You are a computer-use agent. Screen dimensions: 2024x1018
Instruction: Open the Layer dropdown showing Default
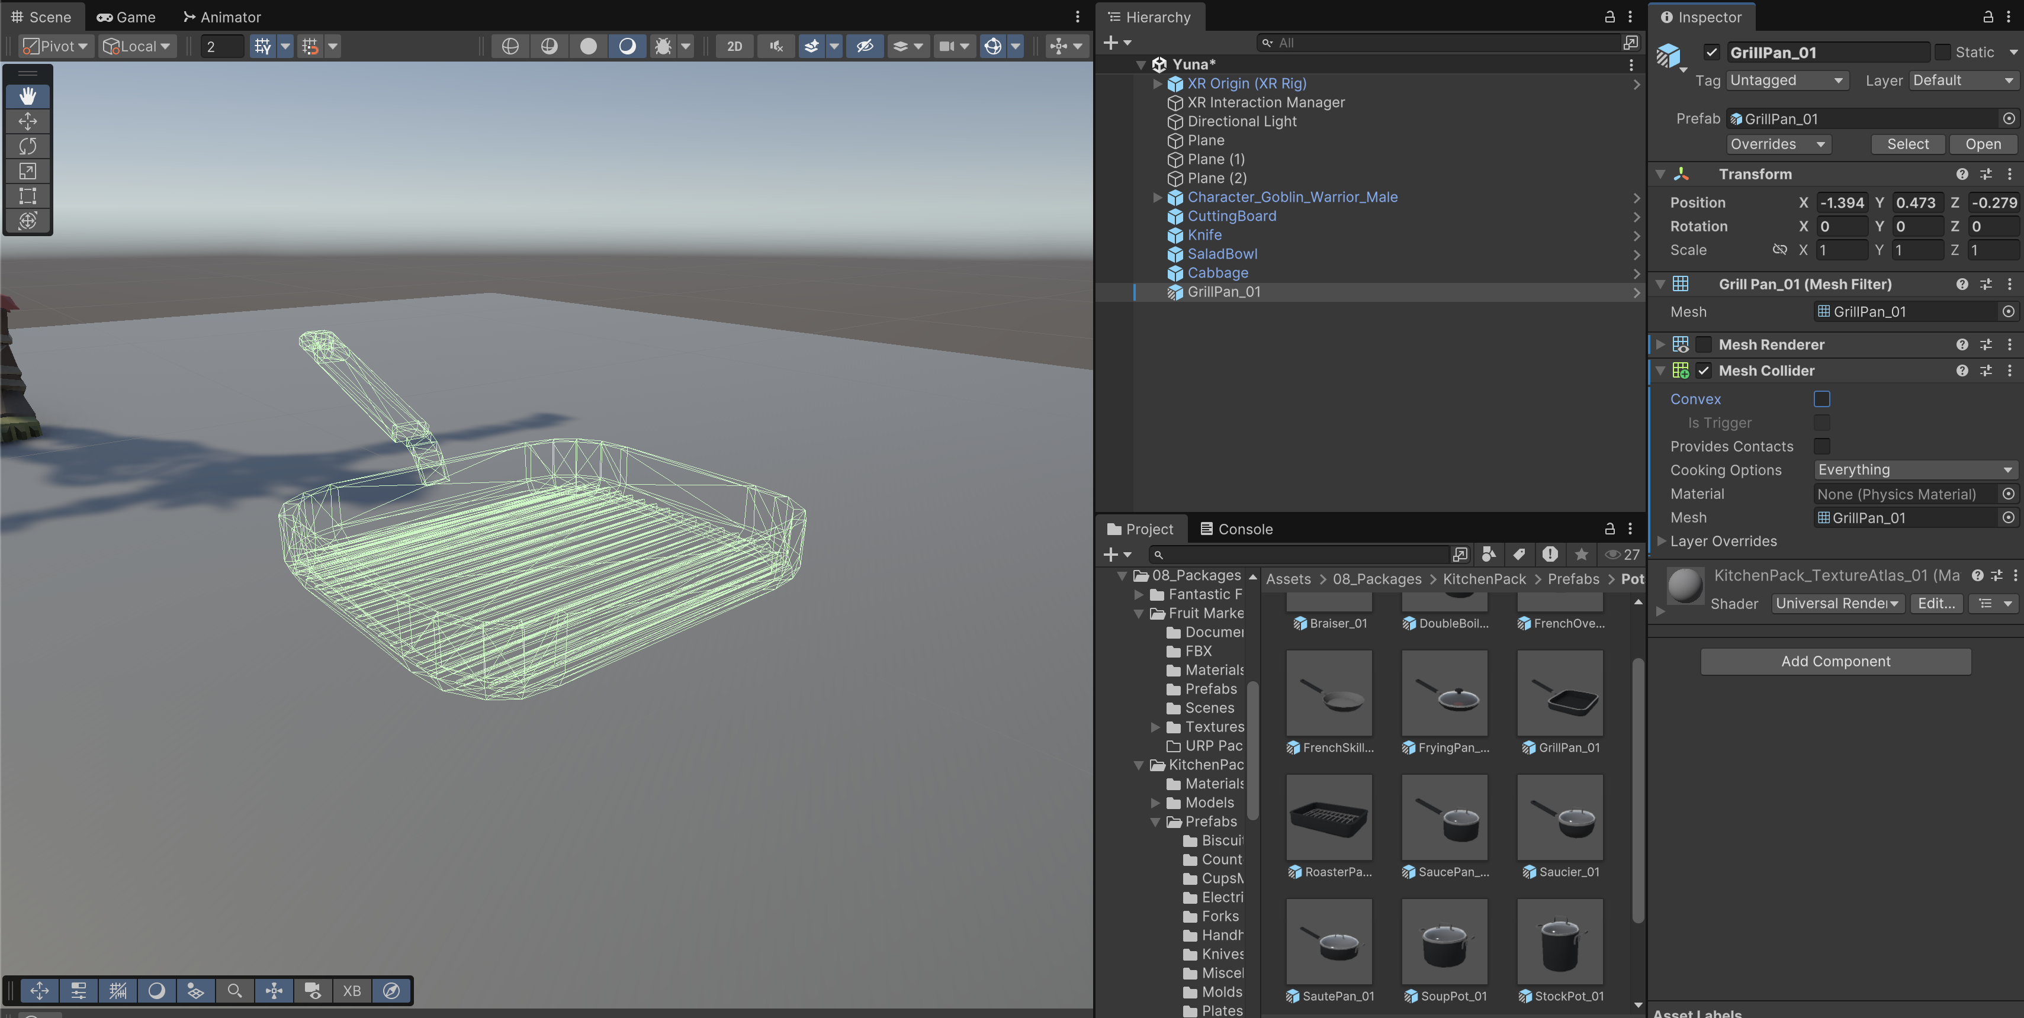coord(1963,80)
